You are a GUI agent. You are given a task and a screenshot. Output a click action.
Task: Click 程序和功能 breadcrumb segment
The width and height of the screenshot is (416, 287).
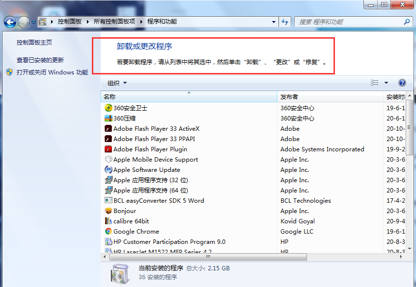click(x=162, y=22)
